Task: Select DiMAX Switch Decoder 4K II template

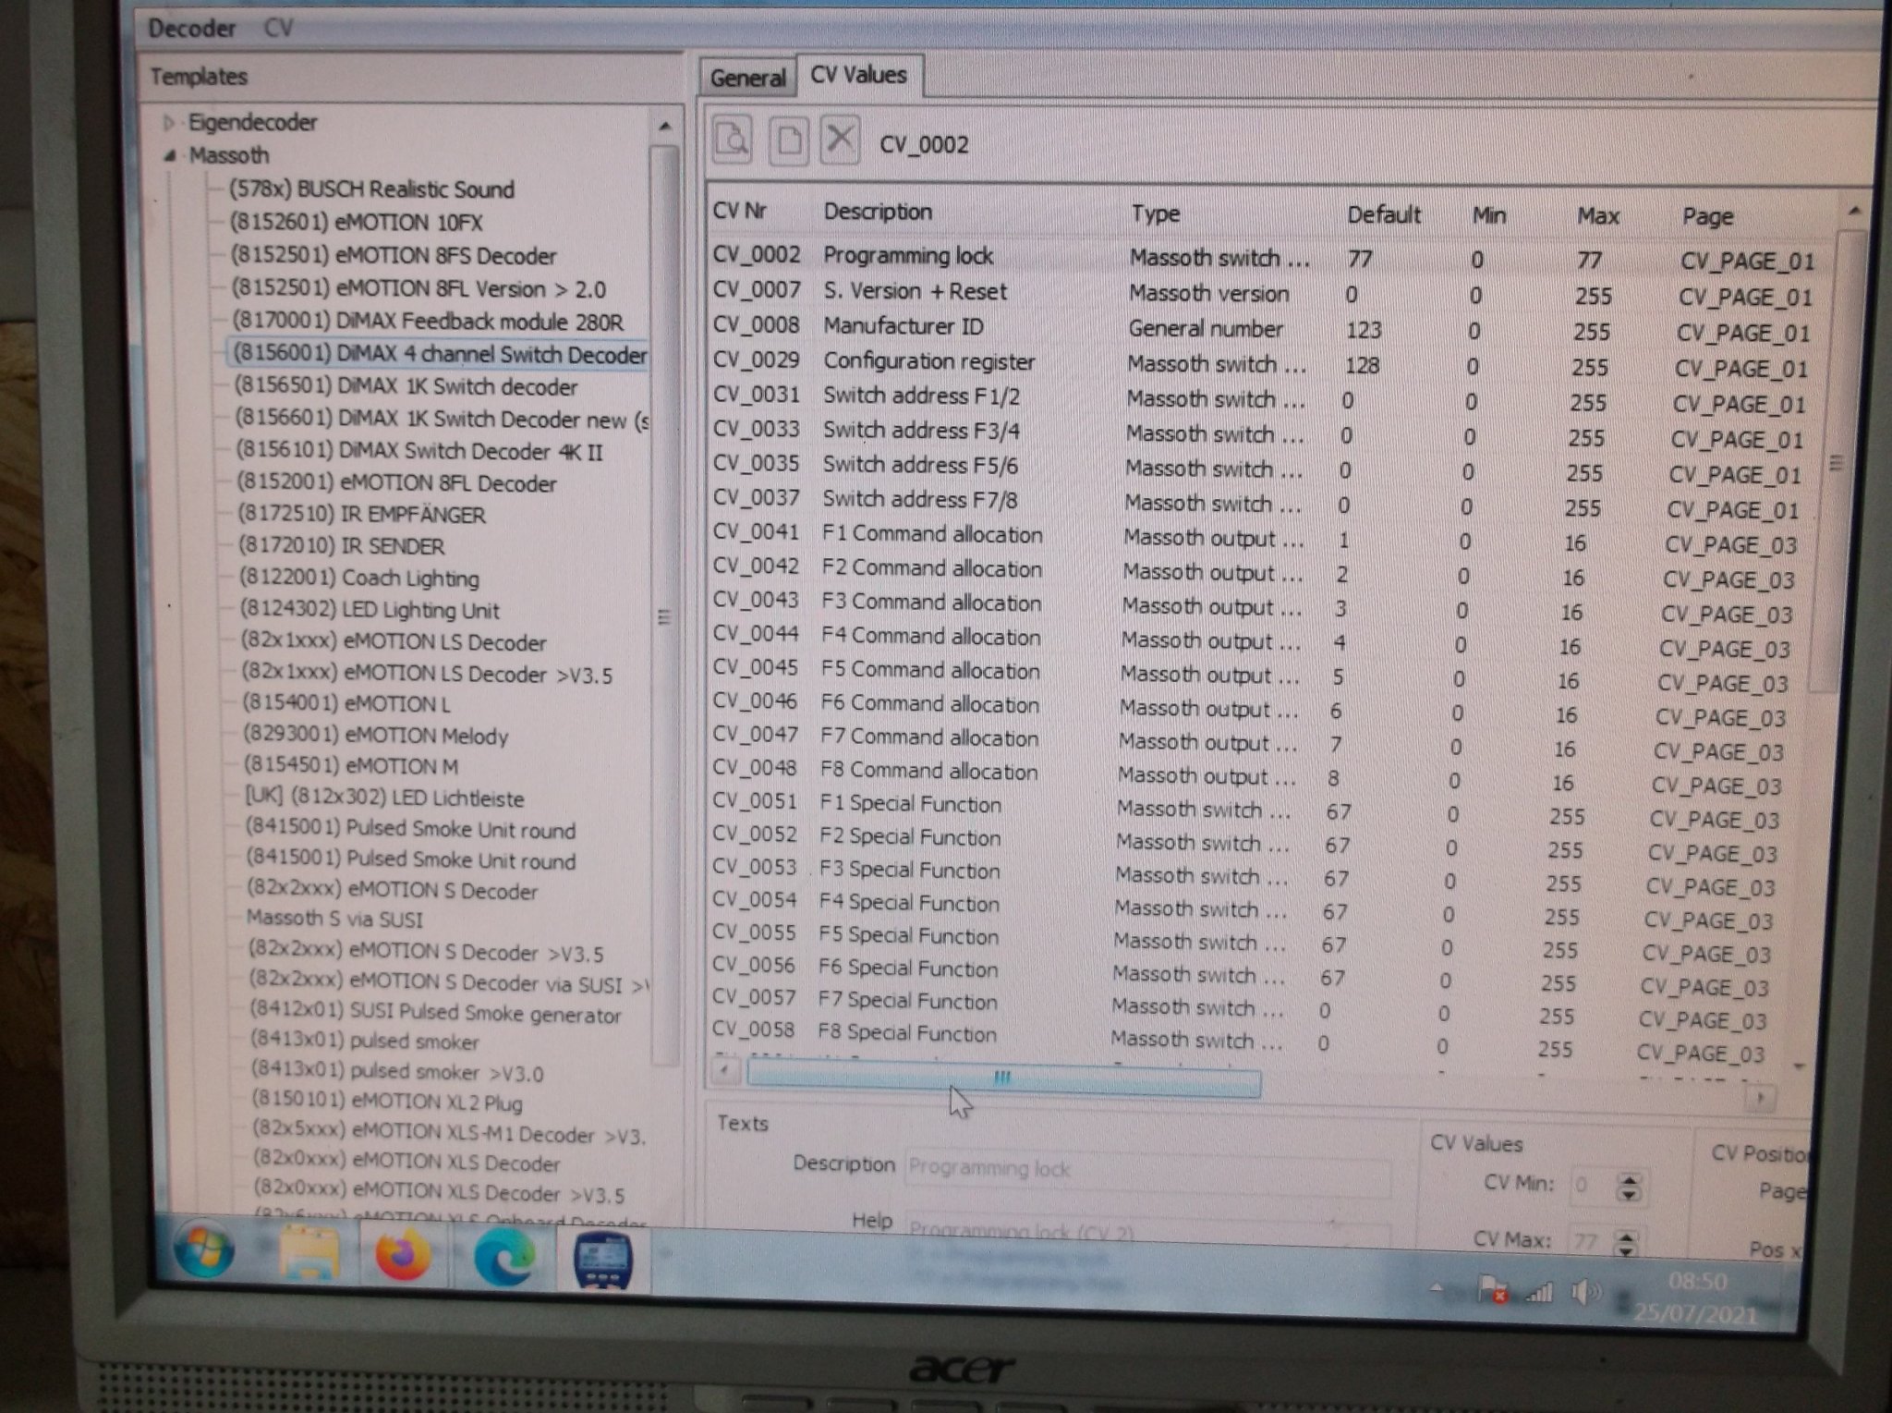Action: (x=418, y=451)
